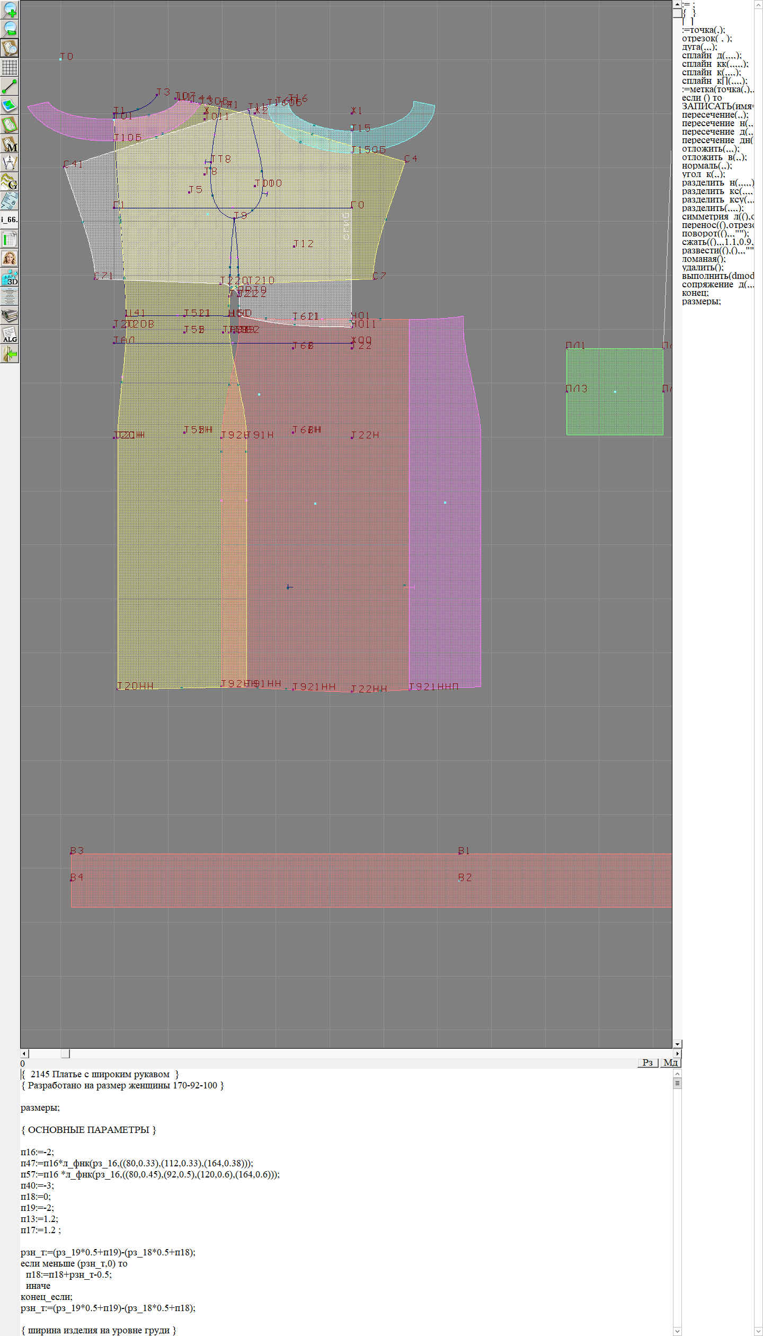Choose 'дуга(.,.,.);' in the operator list

(699, 47)
